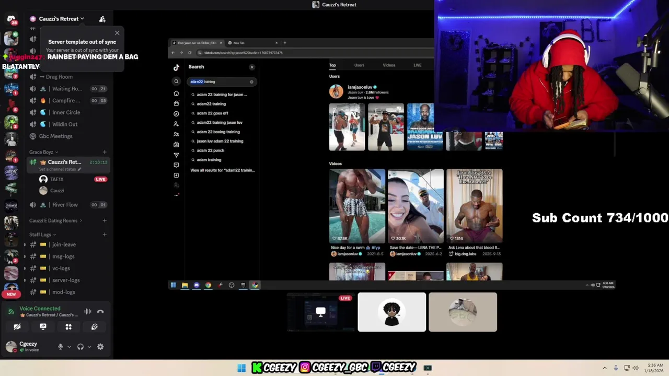The width and height of the screenshot is (669, 376).
Task: Open the soundboard button
Action: (94, 326)
